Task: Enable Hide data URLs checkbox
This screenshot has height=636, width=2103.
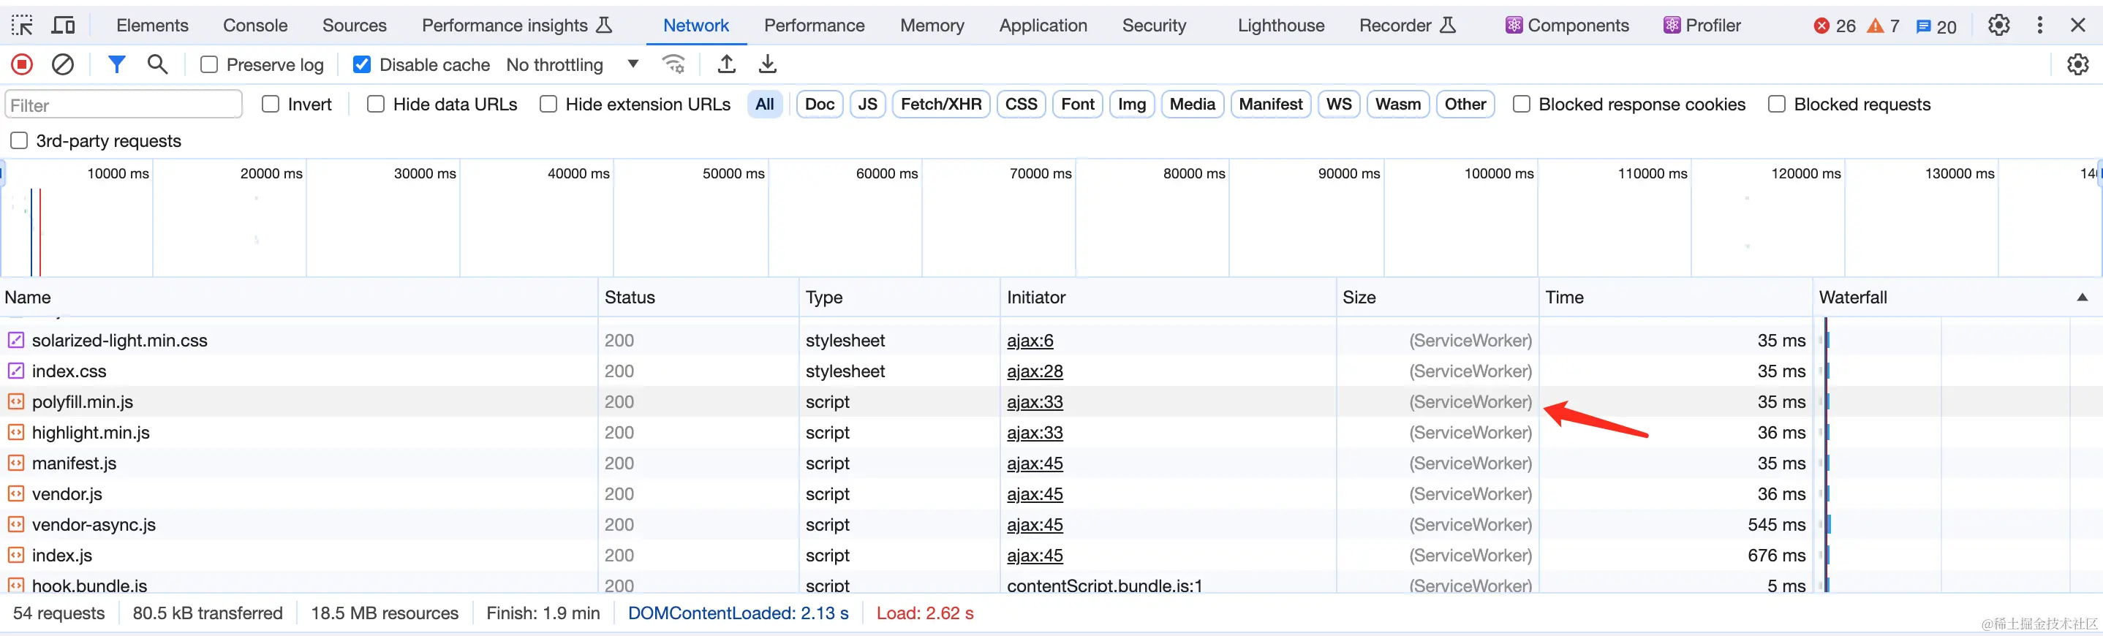Action: pos(376,105)
